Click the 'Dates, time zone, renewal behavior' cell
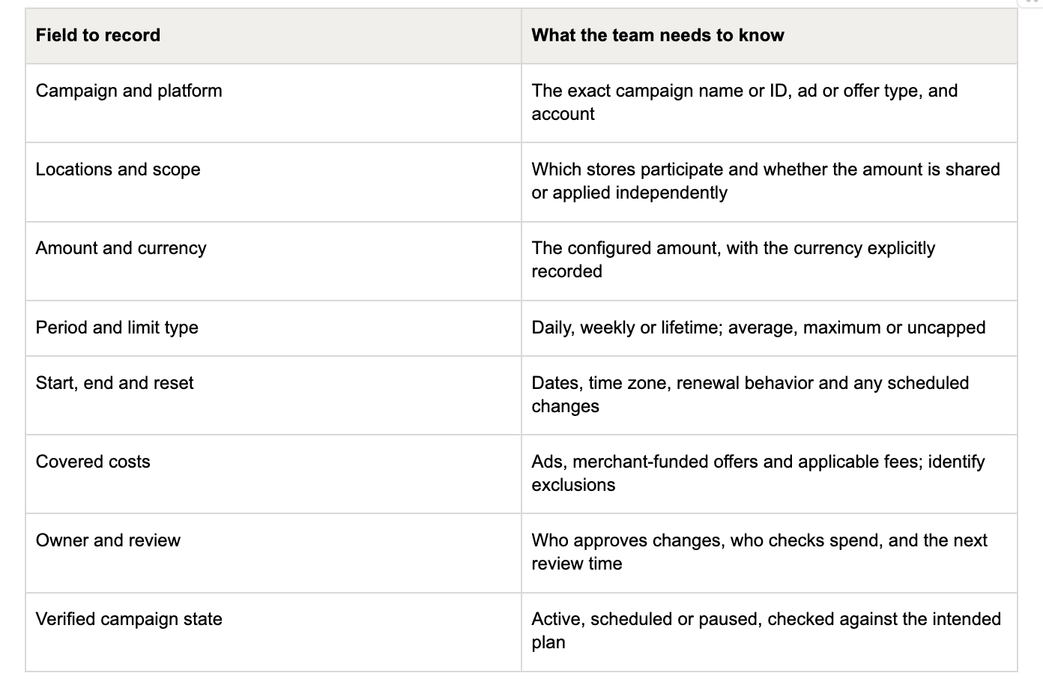Viewport: 1043px width, 685px height. pos(770,395)
